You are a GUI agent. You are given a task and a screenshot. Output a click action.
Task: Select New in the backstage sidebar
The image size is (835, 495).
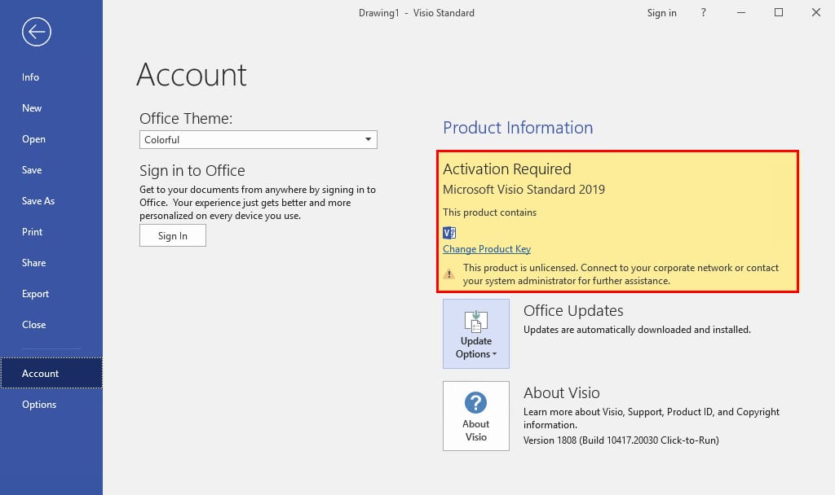pyautogui.click(x=32, y=108)
